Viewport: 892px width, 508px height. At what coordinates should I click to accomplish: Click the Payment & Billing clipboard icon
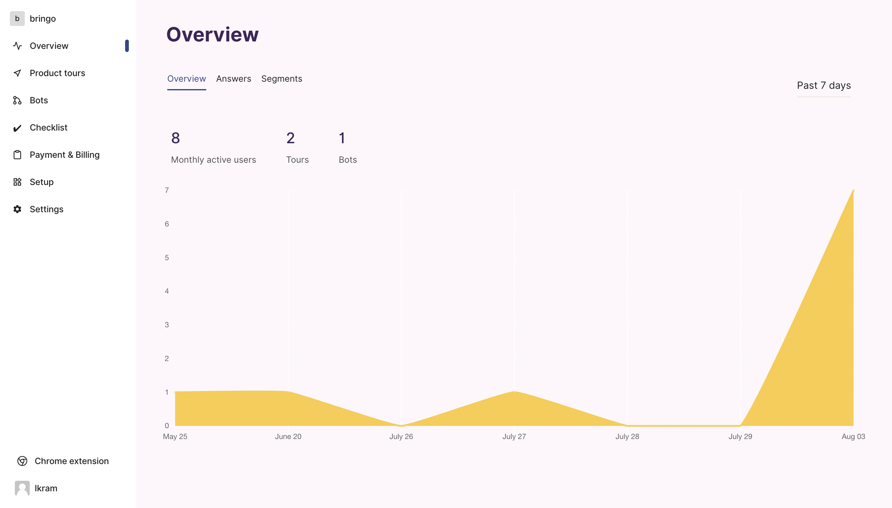pyautogui.click(x=17, y=155)
